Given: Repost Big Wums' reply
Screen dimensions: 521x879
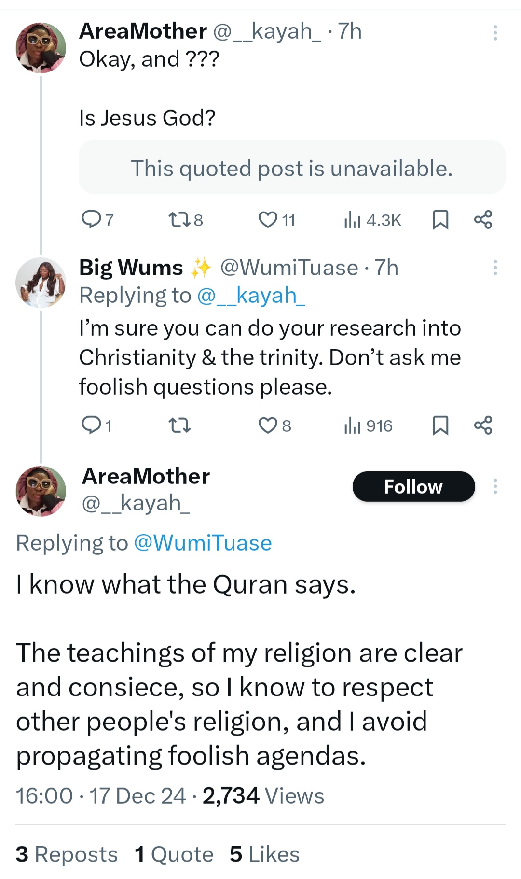Looking at the screenshot, I should pyautogui.click(x=179, y=426).
